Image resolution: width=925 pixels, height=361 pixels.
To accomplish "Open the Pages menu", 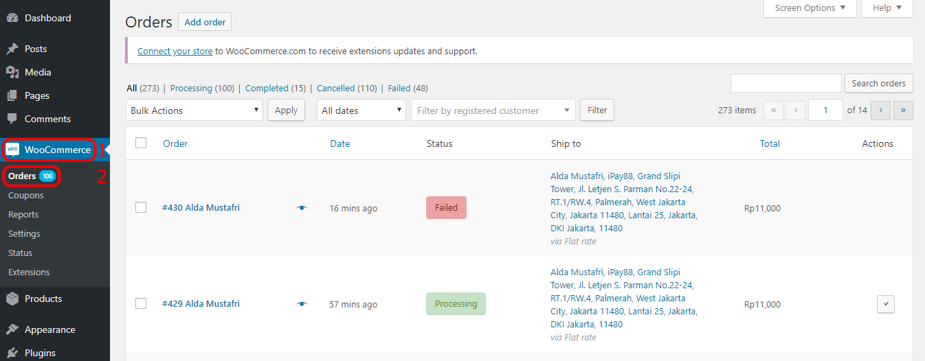I will click(55, 95).
